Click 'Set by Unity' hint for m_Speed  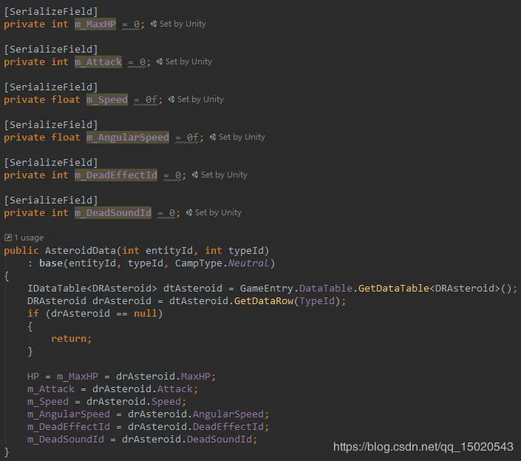tap(201, 99)
